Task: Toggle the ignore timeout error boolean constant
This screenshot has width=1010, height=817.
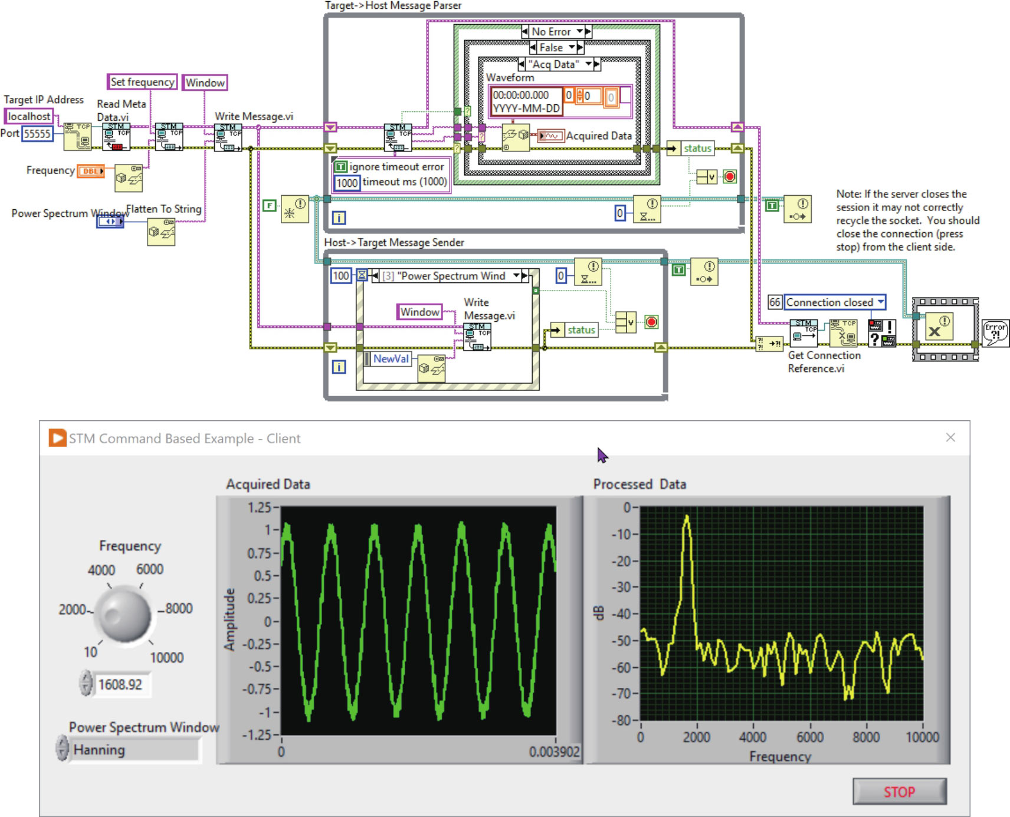Action: coord(341,167)
